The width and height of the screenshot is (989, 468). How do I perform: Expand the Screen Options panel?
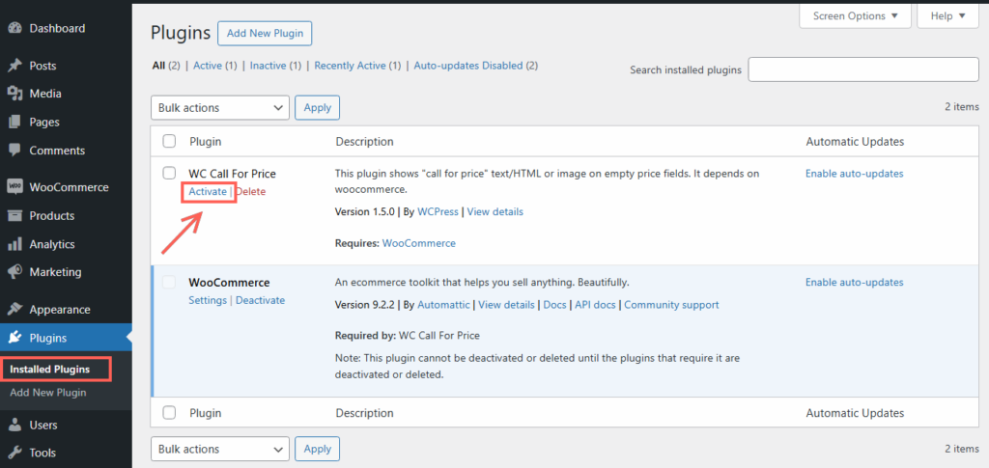point(855,15)
